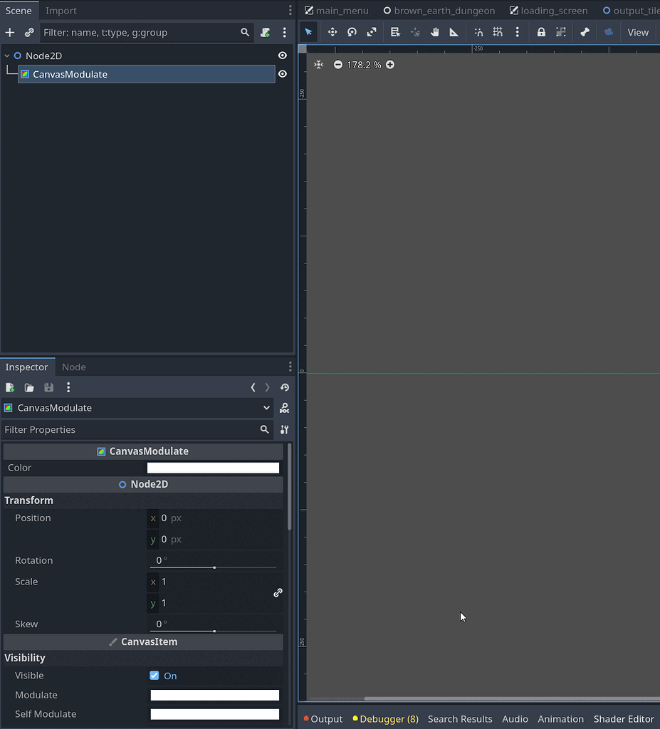This screenshot has width=660, height=729.
Task: Open the Shader Editor panel
Action: pyautogui.click(x=624, y=718)
